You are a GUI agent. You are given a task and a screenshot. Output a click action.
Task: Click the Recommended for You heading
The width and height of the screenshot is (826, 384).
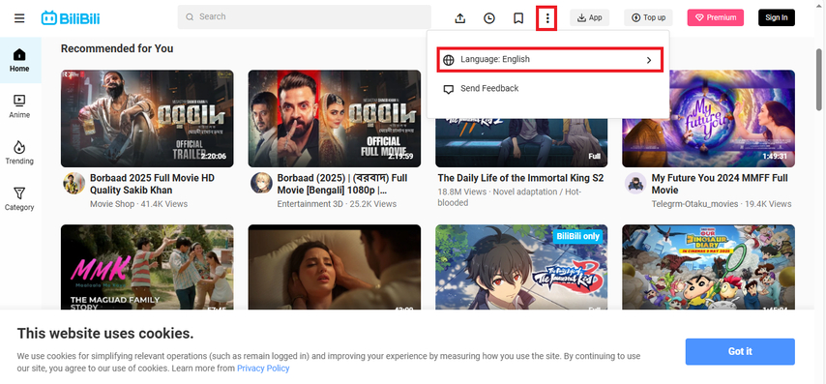click(x=117, y=48)
